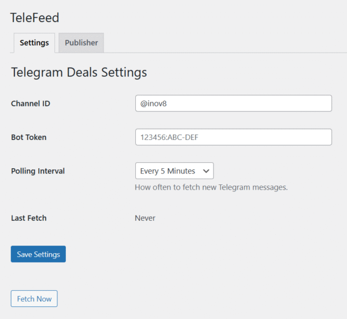Viewport: 347px width, 319px height.
Task: Switch to the Settings tab
Action: coord(34,43)
